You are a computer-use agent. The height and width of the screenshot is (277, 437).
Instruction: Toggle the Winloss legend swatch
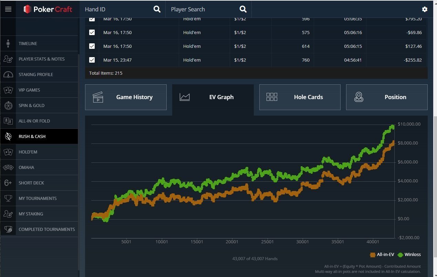pos(400,255)
